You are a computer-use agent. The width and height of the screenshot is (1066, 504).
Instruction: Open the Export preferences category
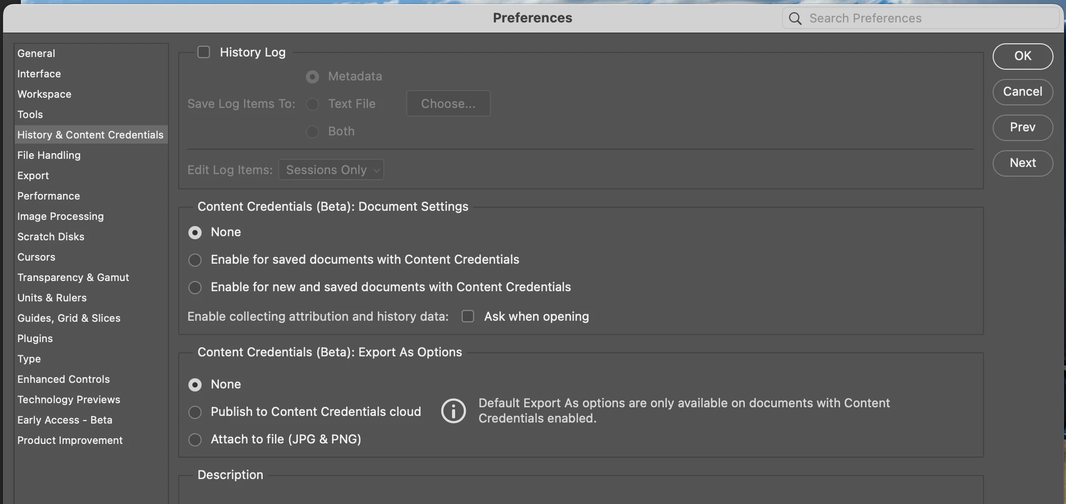[x=91, y=176]
